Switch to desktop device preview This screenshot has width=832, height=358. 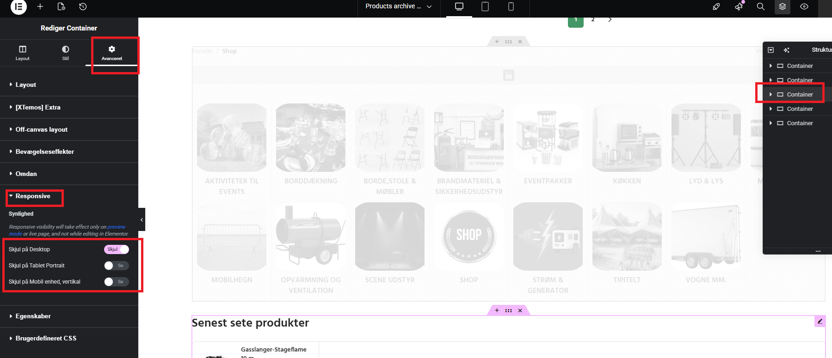point(459,6)
